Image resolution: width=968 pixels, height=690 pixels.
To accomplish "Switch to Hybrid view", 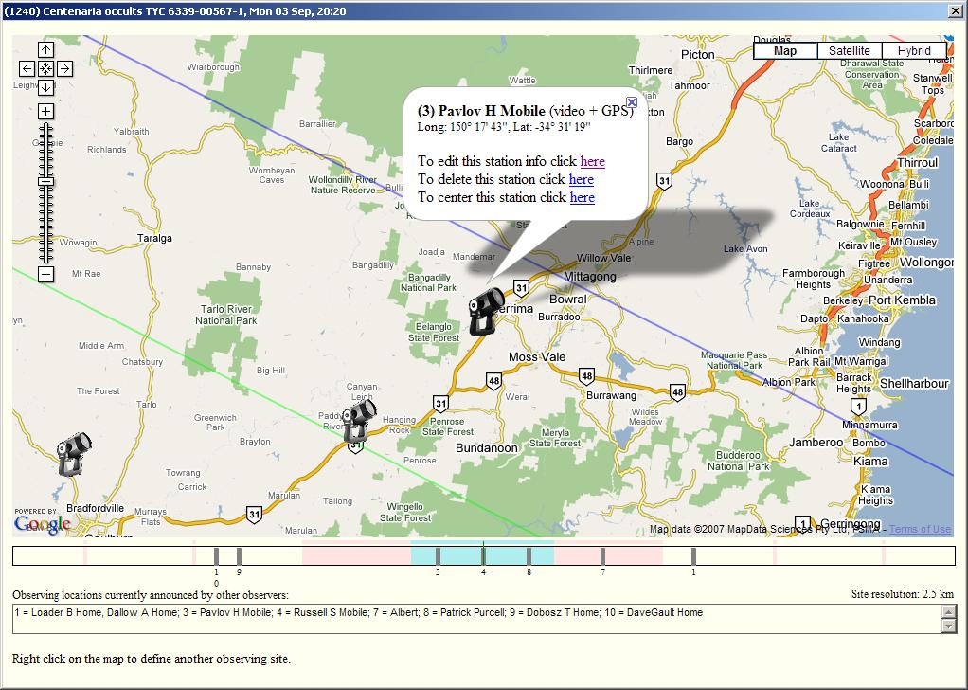I will [914, 51].
